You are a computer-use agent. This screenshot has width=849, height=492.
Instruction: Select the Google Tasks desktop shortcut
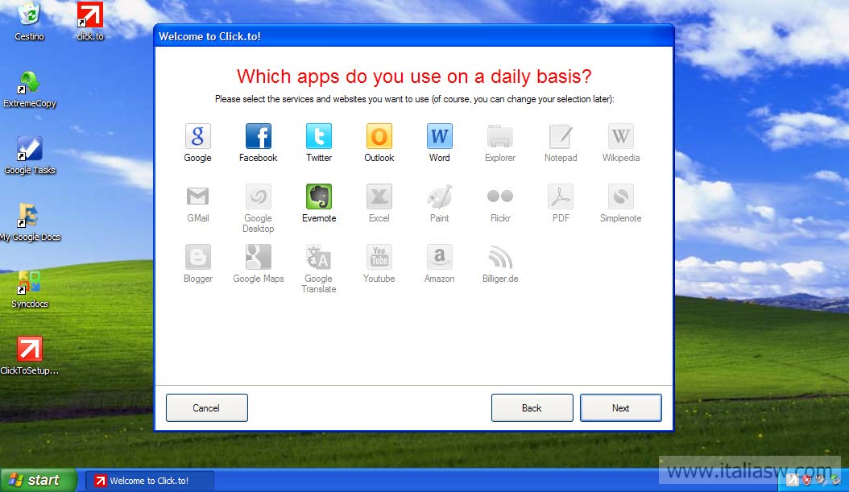click(30, 156)
